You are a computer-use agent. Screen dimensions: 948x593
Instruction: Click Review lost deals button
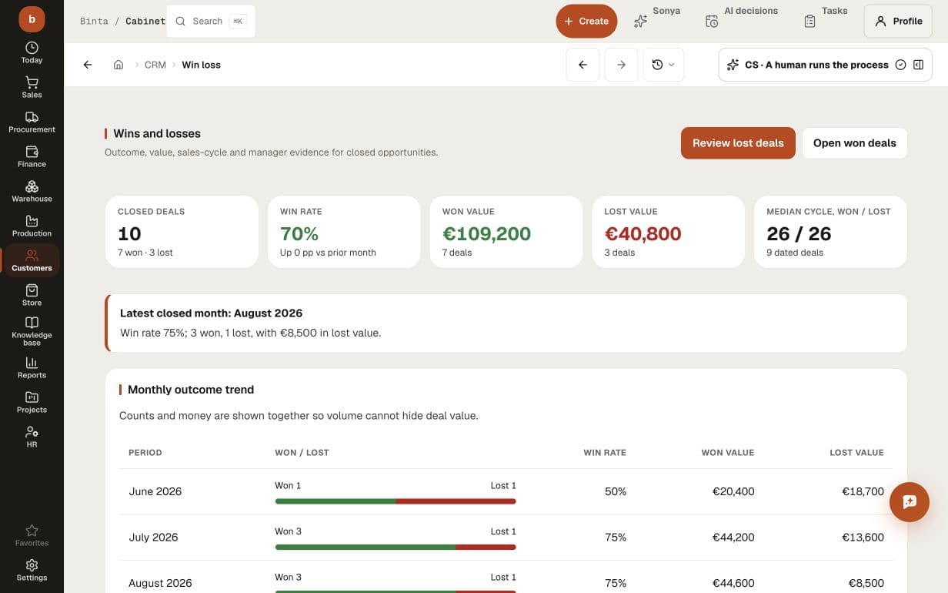(x=738, y=143)
